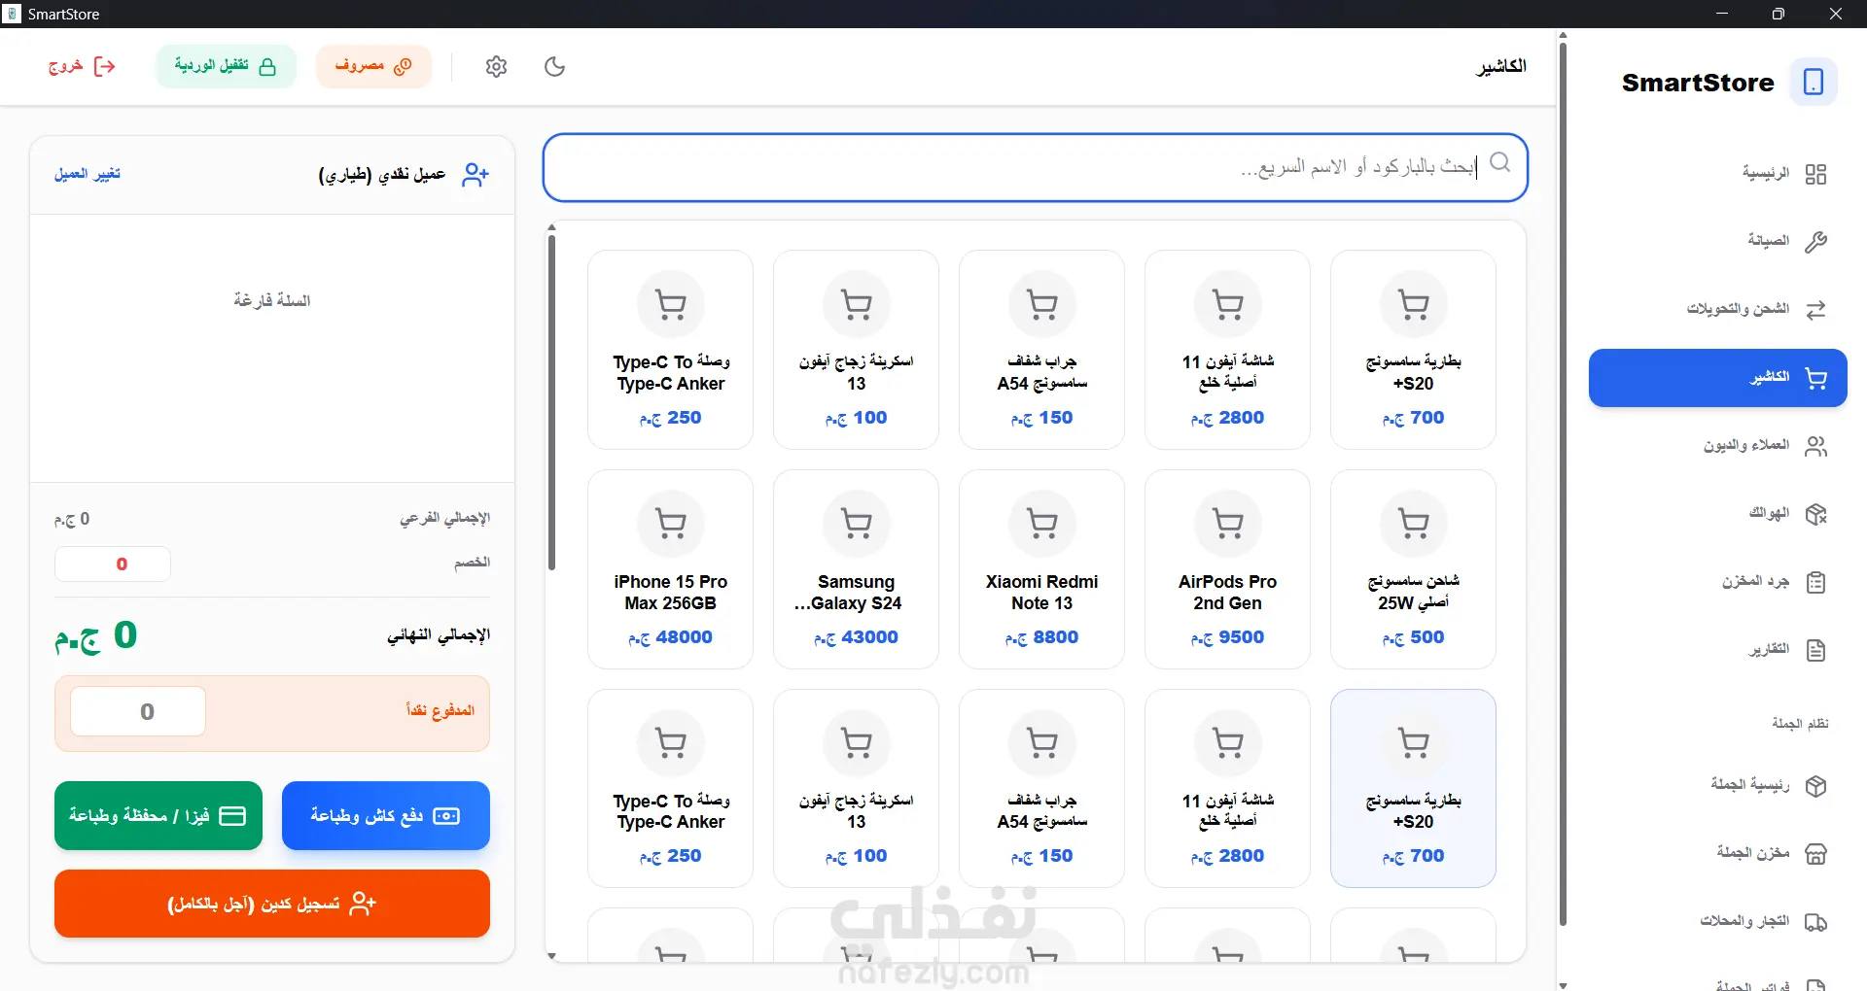Open settings gear icon in top bar
Viewport: 1867px width, 991px height.
497,66
